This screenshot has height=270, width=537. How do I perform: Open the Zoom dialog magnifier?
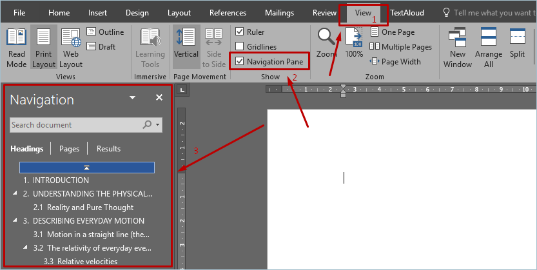[x=327, y=44]
